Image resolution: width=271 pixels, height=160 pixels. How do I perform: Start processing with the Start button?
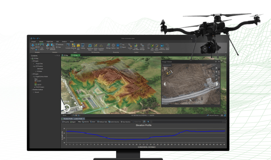(118, 45)
